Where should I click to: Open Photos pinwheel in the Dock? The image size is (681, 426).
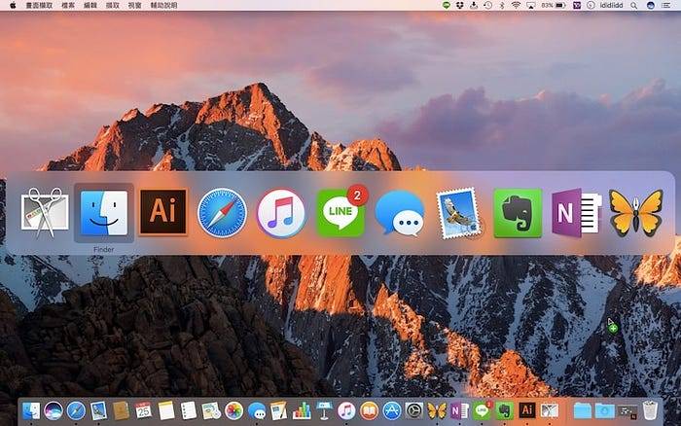point(233,410)
